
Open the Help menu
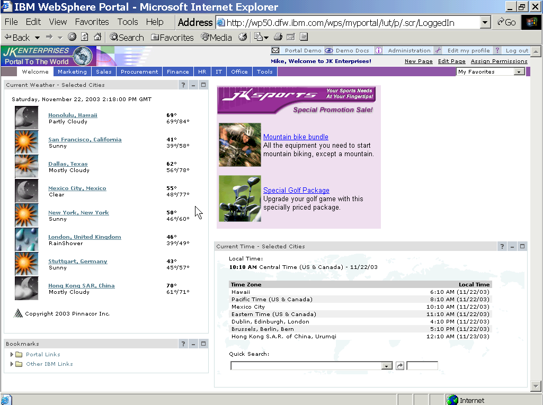(x=155, y=22)
